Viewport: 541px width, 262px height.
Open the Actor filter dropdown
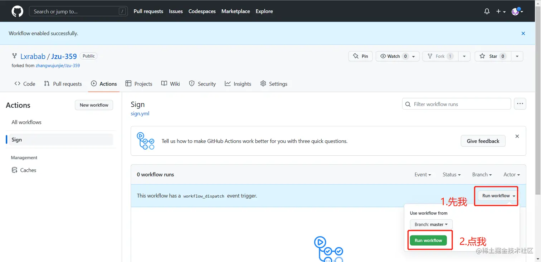click(512, 175)
